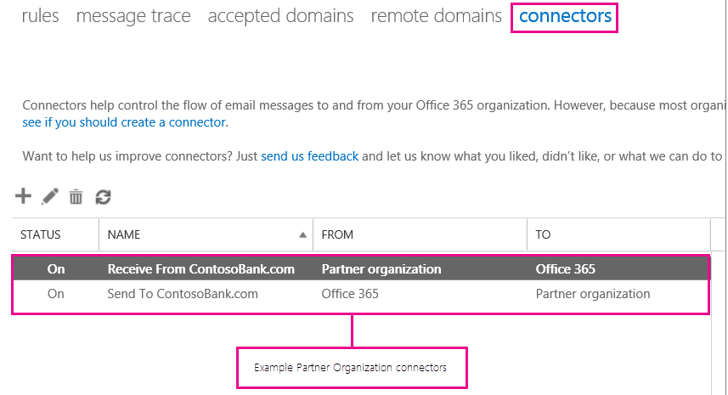
Task: Select the 'Send To ContosoBank.com' connector row
Action: [x=183, y=294]
